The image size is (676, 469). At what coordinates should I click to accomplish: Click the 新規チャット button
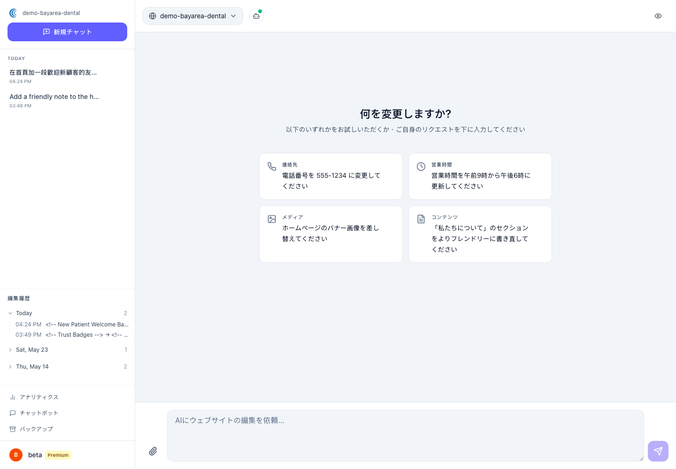pyautogui.click(x=67, y=32)
